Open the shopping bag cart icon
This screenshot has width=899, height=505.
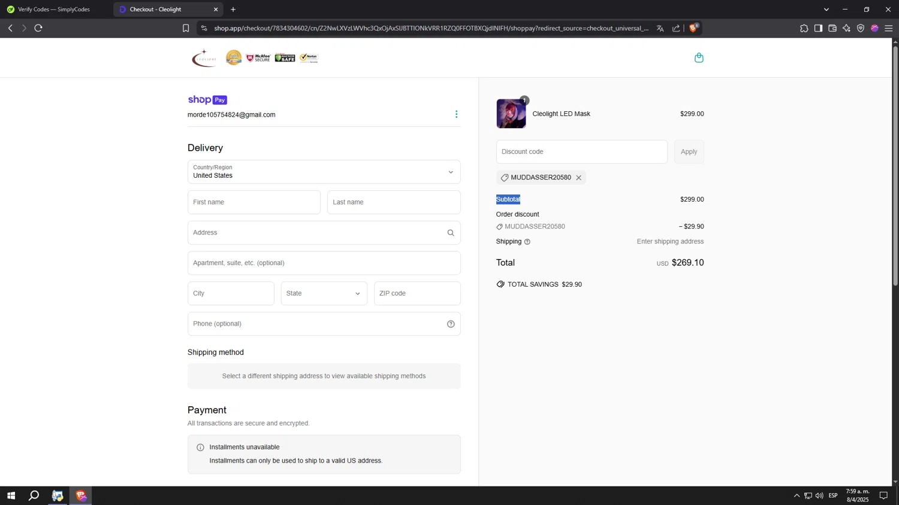699,57
